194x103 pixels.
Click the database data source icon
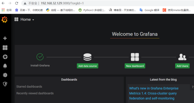pyautogui.click(x=87, y=57)
